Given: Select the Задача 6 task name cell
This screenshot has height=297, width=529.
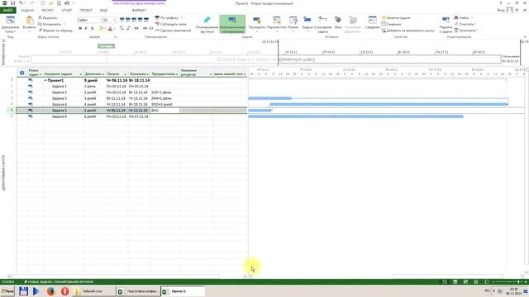Looking at the screenshot, I should pyautogui.click(x=63, y=116).
